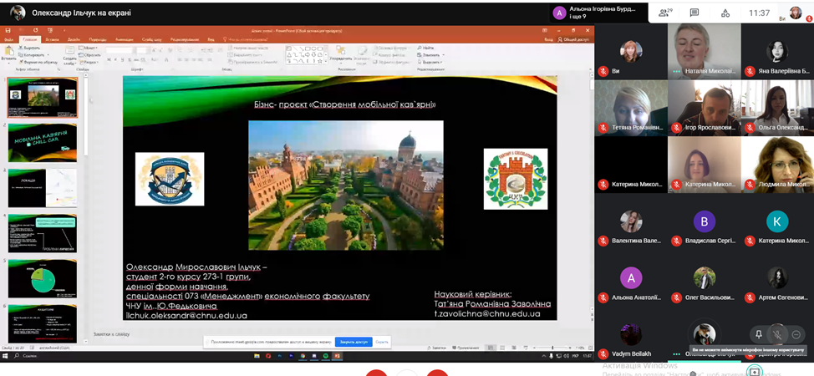Click the Comments (Примечания) status bar button
The height and width of the screenshot is (376, 814).
tap(466, 348)
